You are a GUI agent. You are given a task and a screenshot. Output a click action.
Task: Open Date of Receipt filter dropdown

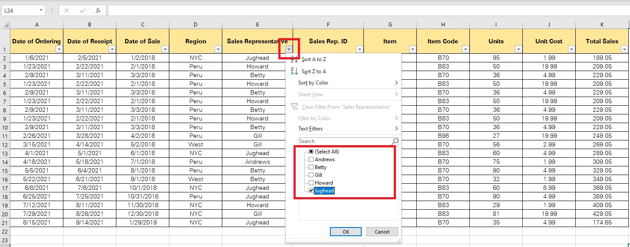click(x=112, y=50)
